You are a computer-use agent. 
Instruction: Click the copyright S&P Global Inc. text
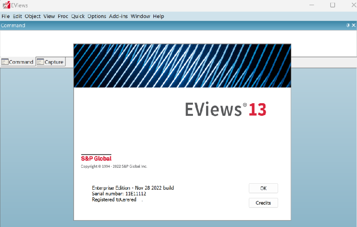coord(114,166)
